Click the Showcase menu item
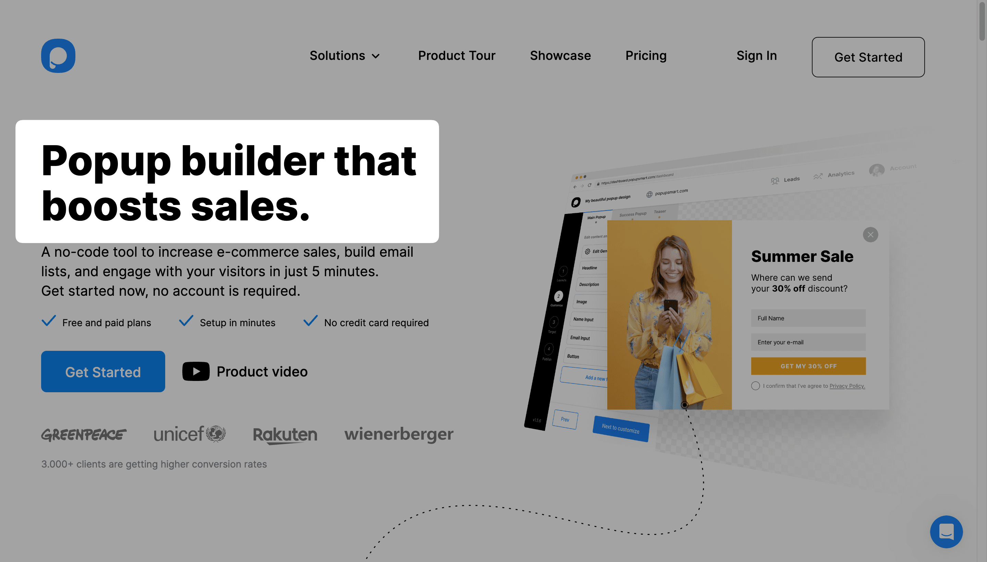The height and width of the screenshot is (562, 987). click(560, 55)
